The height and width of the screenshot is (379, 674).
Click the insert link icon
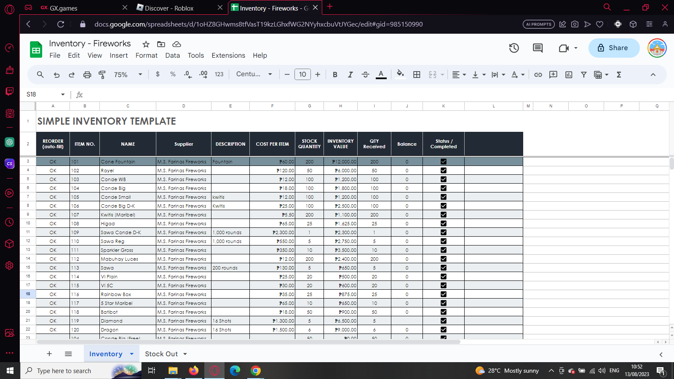pyautogui.click(x=538, y=75)
